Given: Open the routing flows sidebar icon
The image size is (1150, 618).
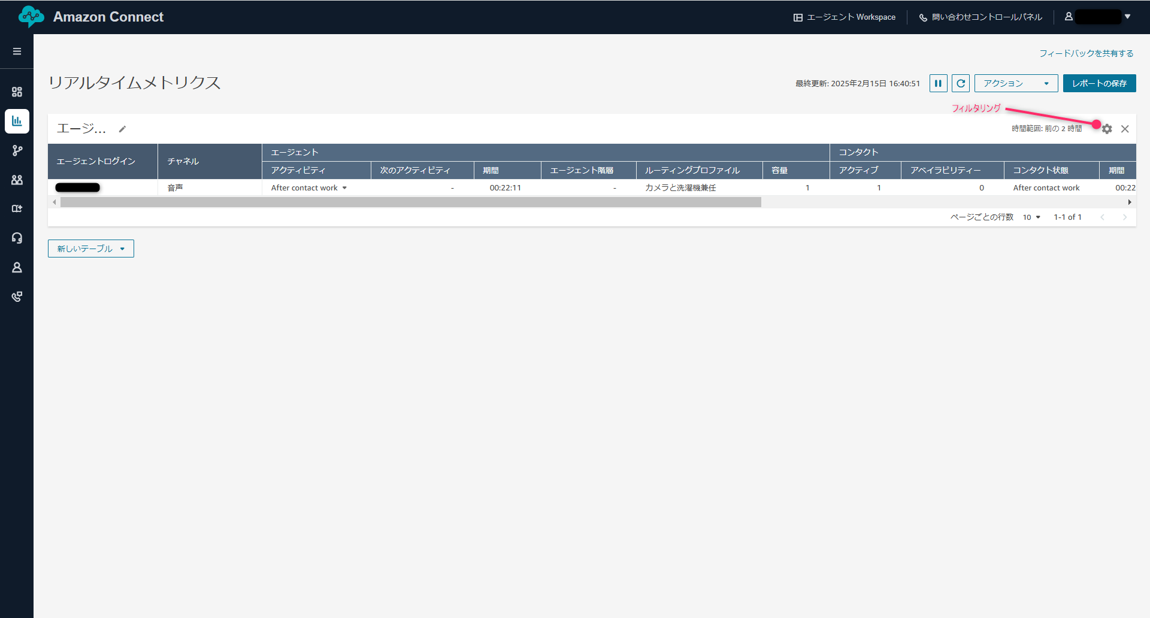Looking at the screenshot, I should coord(17,150).
